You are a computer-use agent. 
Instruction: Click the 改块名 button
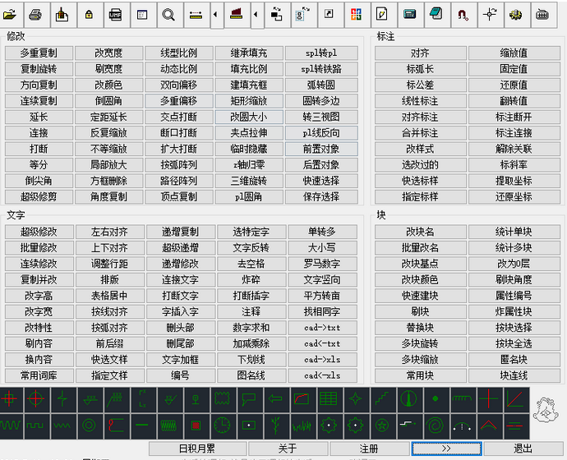420,232
